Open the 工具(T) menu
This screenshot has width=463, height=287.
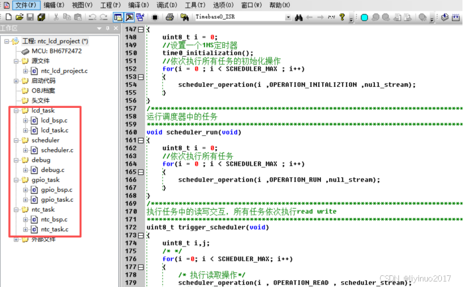pyautogui.click(x=195, y=5)
